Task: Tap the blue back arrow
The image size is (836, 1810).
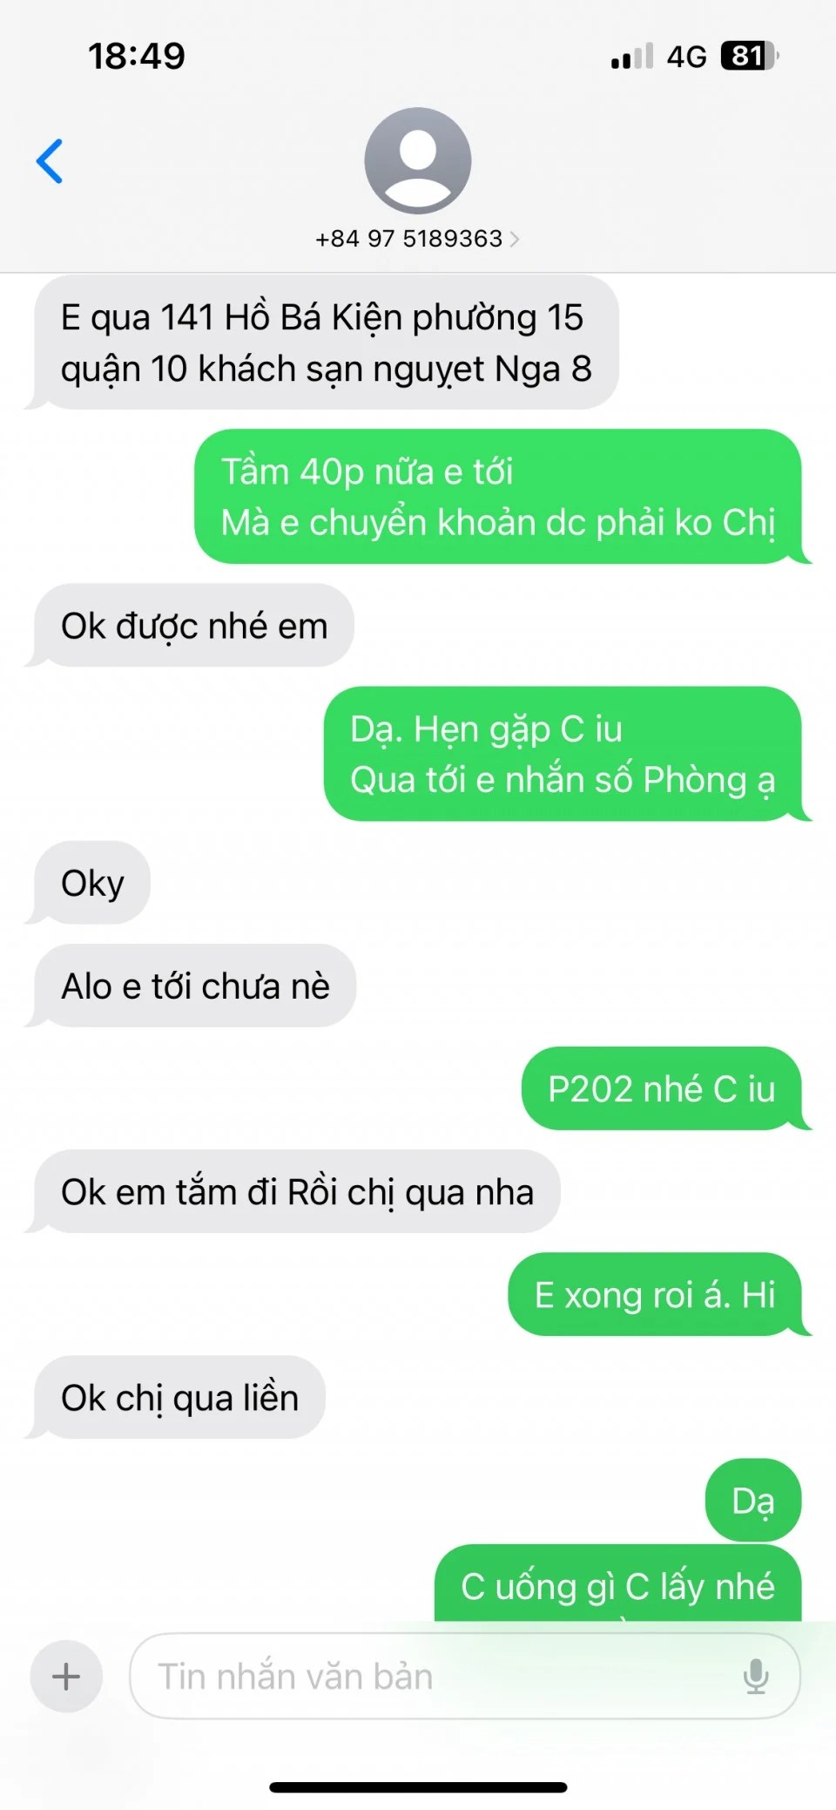Action: tap(50, 161)
